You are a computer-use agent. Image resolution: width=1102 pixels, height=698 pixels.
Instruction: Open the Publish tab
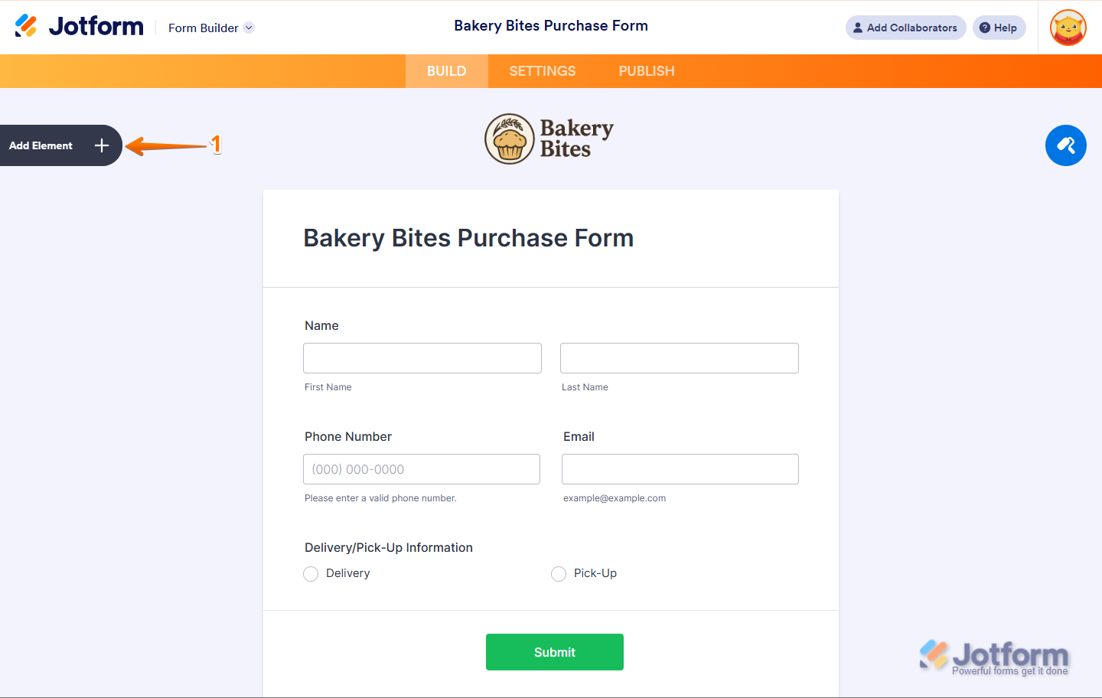pyautogui.click(x=646, y=71)
